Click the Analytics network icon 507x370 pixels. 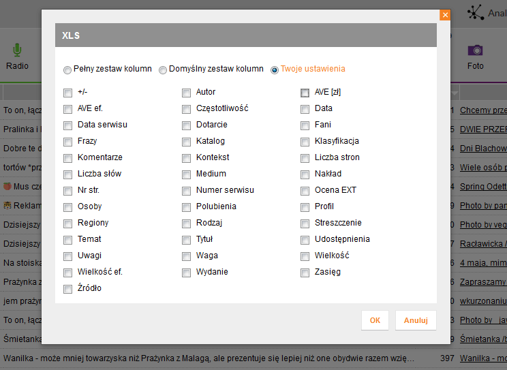point(476,13)
